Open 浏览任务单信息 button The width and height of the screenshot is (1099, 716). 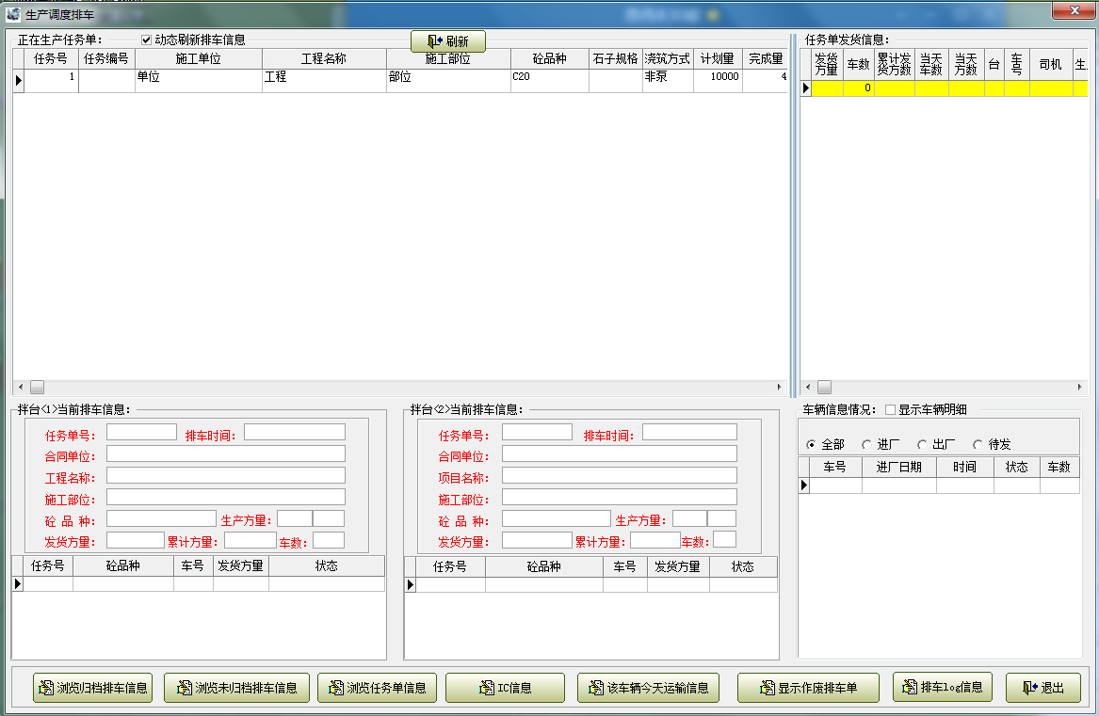(377, 688)
